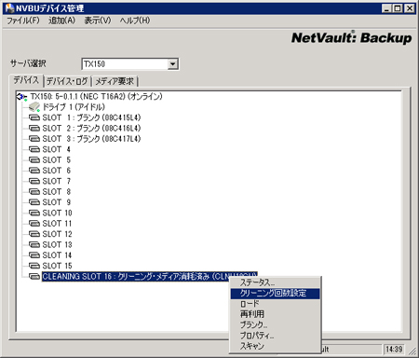The width and height of the screenshot is (419, 358).
Task: Click the SLOT 5 slot icon
Action: click(34, 160)
